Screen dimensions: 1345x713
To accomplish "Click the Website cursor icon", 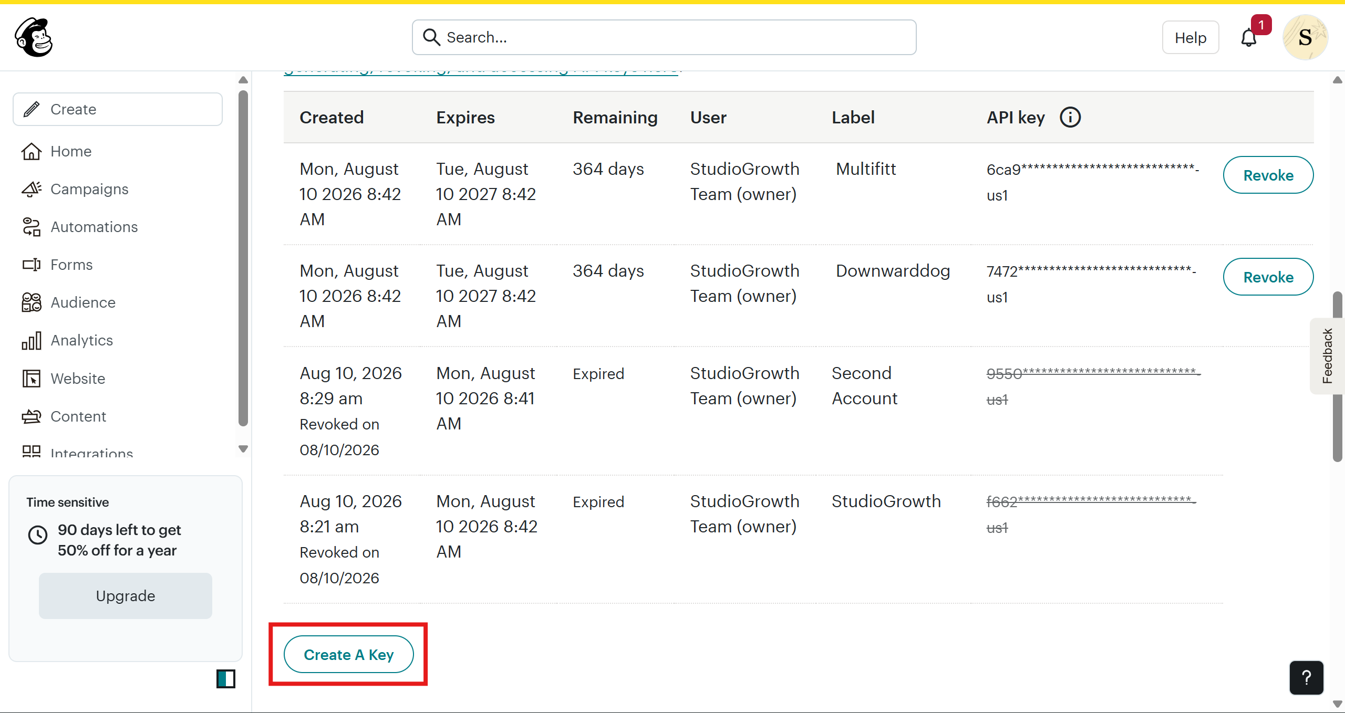I will click(x=32, y=378).
